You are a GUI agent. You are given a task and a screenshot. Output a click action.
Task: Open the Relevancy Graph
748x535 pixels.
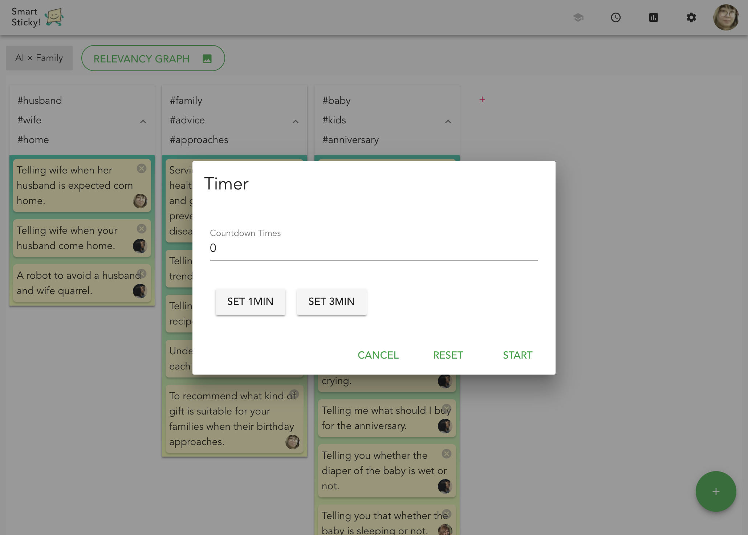153,58
